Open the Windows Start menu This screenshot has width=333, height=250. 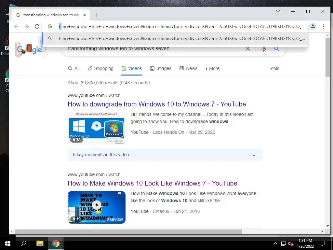(8, 243)
